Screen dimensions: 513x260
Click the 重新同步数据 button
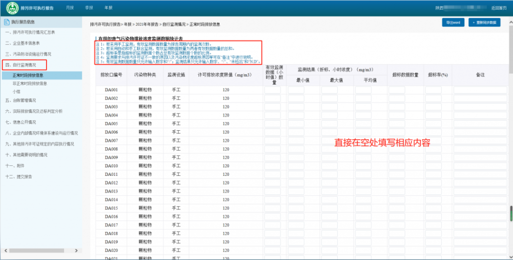tap(487, 23)
